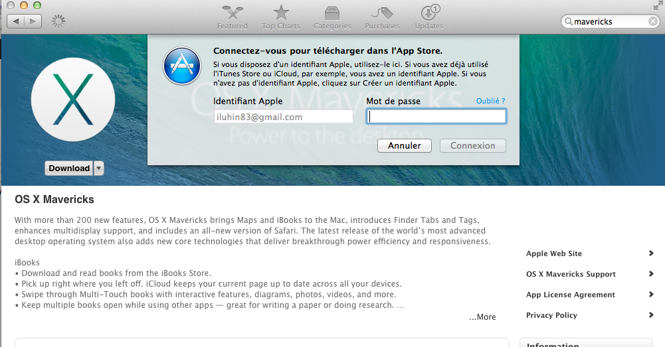Image resolution: width=665 pixels, height=347 pixels.
Task: Clear the mavericks search text
Action: pyautogui.click(x=653, y=21)
